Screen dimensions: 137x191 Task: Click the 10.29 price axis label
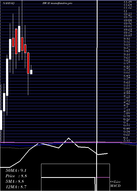pyautogui.click(x=128, y=29)
